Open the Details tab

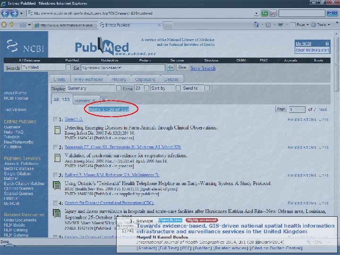coord(171,79)
